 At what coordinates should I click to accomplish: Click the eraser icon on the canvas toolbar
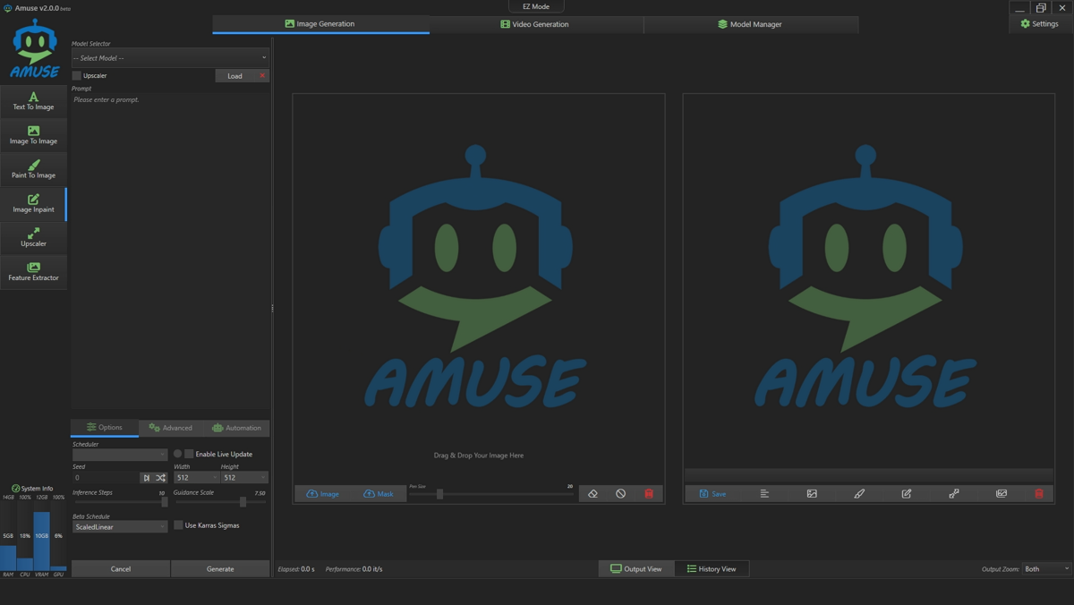[592, 493]
